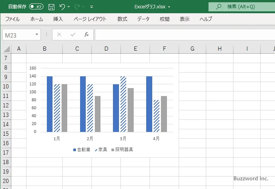The image size is (275, 189).
Task: Click the Undo arrow icon
Action: click(x=62, y=7)
